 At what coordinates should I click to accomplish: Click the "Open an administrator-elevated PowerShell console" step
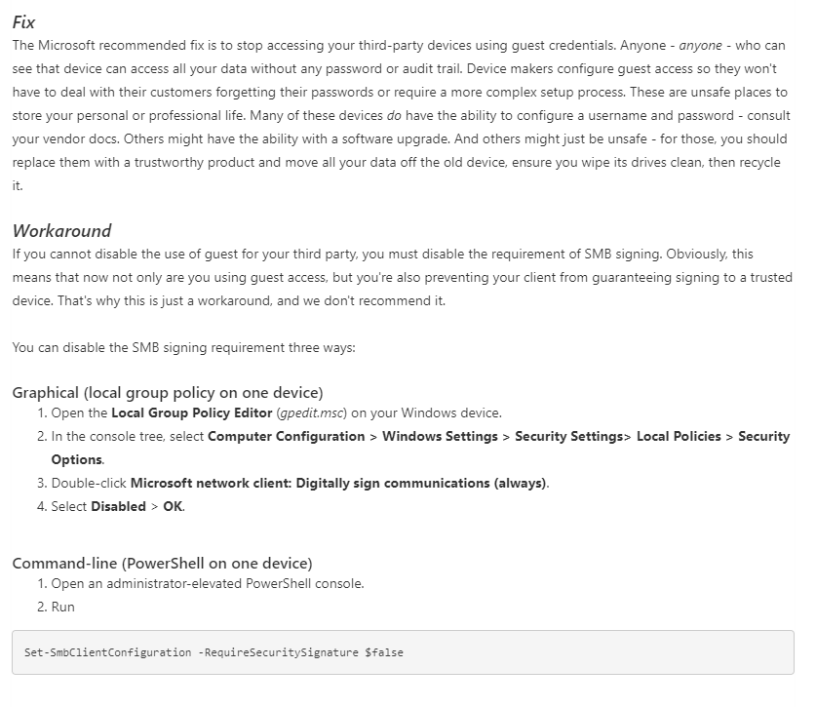pyautogui.click(x=207, y=583)
